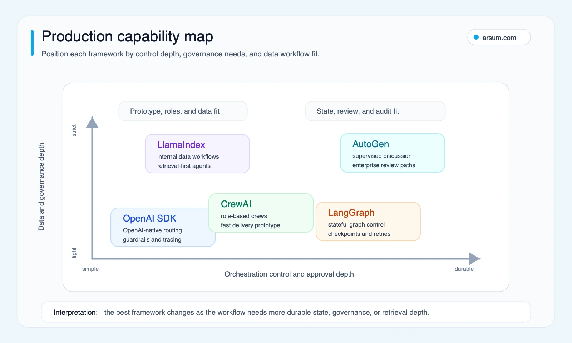Click the 'durable' axis label
The height and width of the screenshot is (343, 572).
[464, 269]
